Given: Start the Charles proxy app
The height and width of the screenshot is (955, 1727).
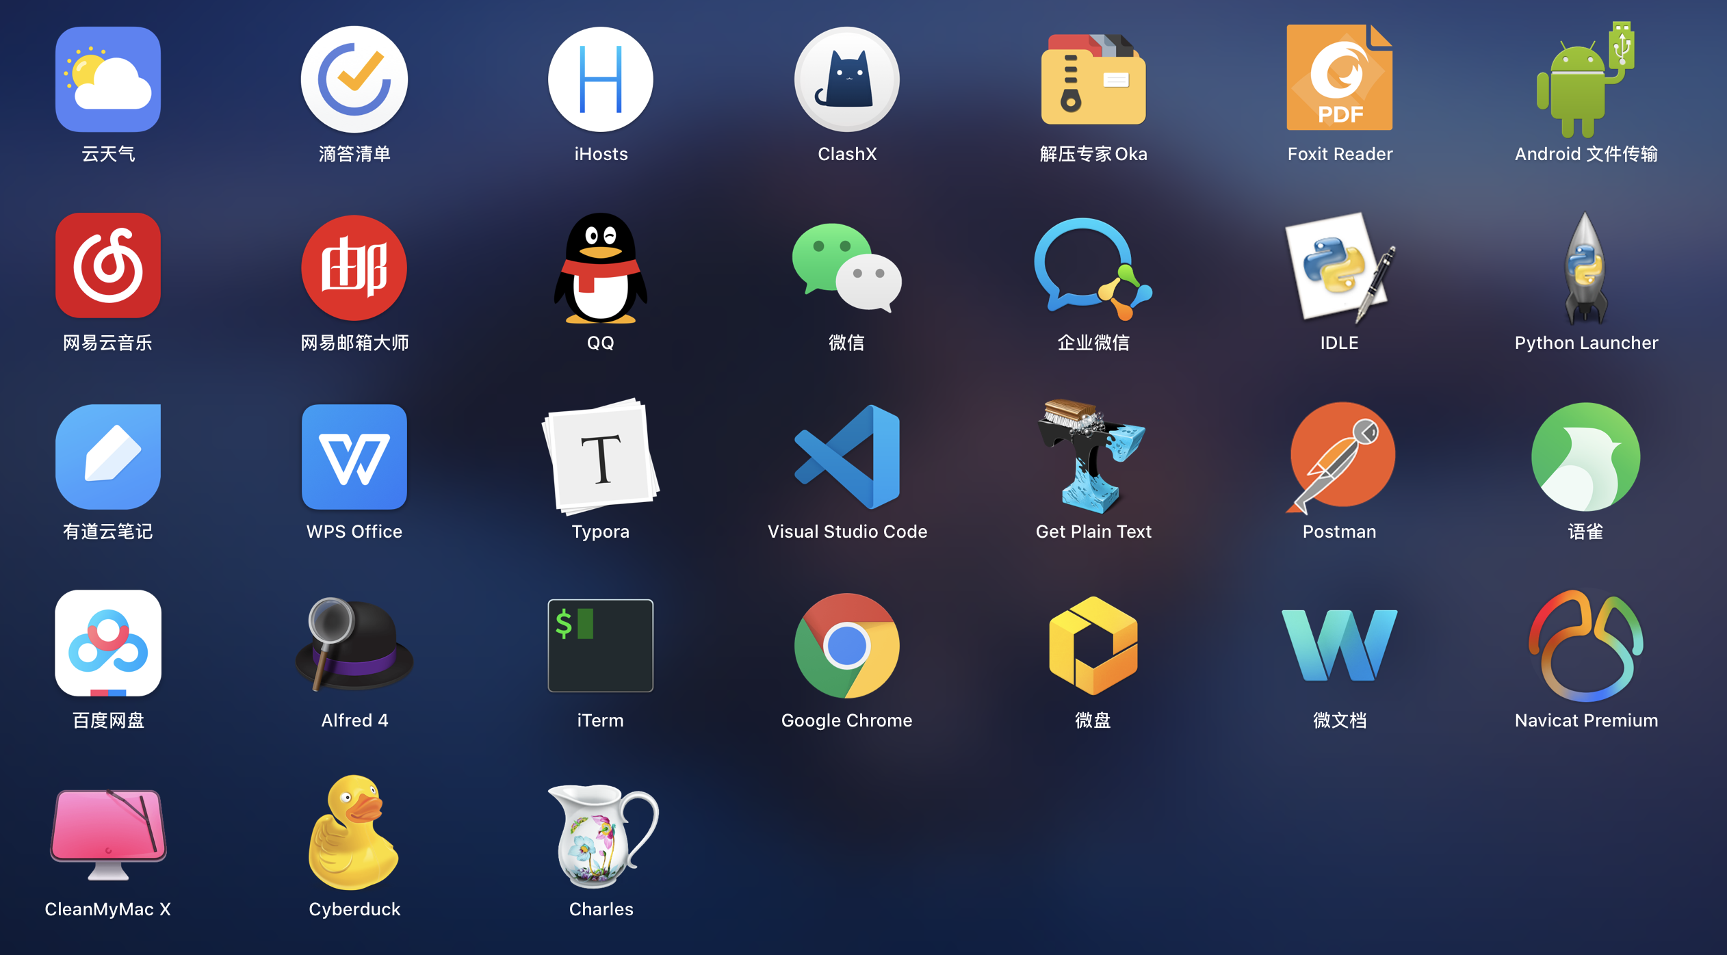Looking at the screenshot, I should pyautogui.click(x=600, y=835).
